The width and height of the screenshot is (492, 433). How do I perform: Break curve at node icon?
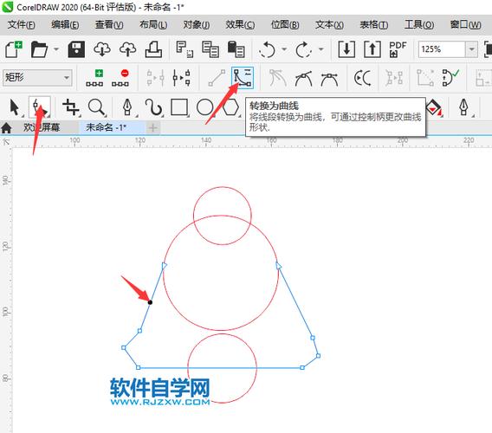click(x=181, y=78)
